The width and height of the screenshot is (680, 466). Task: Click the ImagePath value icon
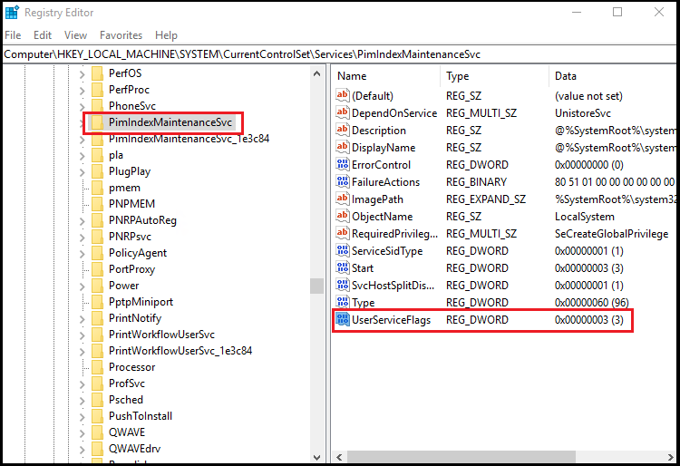(x=342, y=199)
